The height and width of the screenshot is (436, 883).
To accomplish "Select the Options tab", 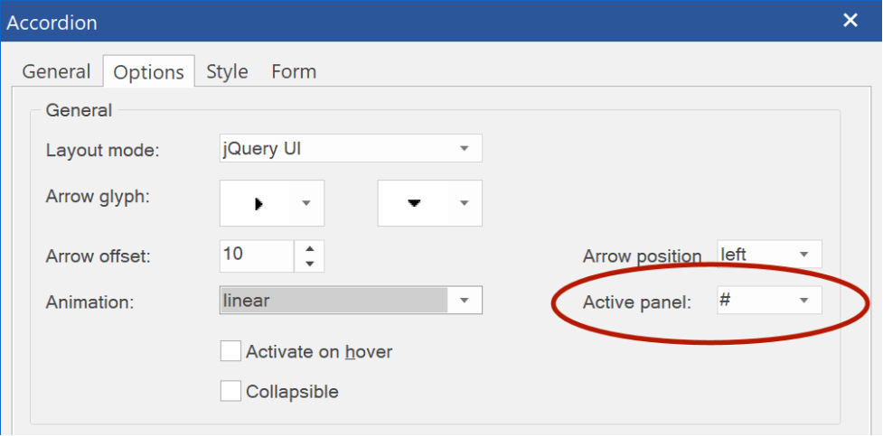I will pyautogui.click(x=148, y=71).
